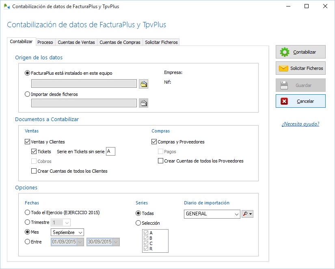Viewport: 335px width, 269px height.
Task: Open folder browser beside Importar desde ficheros
Action: 143,103
